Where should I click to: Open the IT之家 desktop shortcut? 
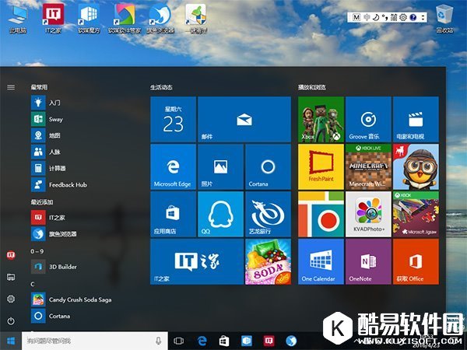click(x=53, y=19)
